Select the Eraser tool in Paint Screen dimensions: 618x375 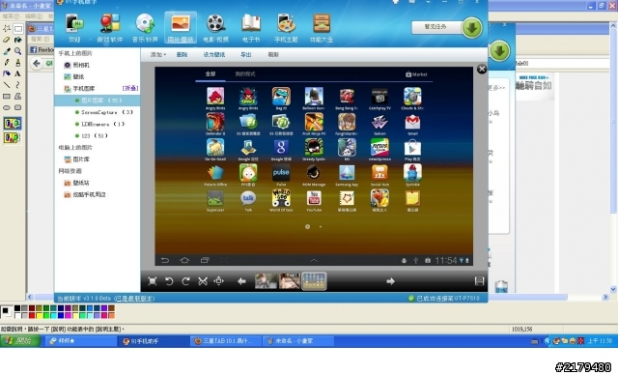click(7, 40)
